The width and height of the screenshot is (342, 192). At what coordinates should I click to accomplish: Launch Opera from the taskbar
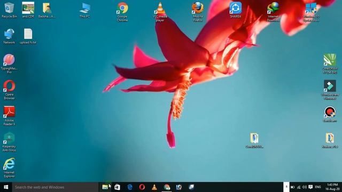tap(142, 187)
